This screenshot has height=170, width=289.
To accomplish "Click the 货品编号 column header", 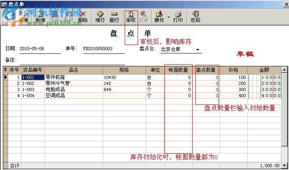I will (x=33, y=70).
